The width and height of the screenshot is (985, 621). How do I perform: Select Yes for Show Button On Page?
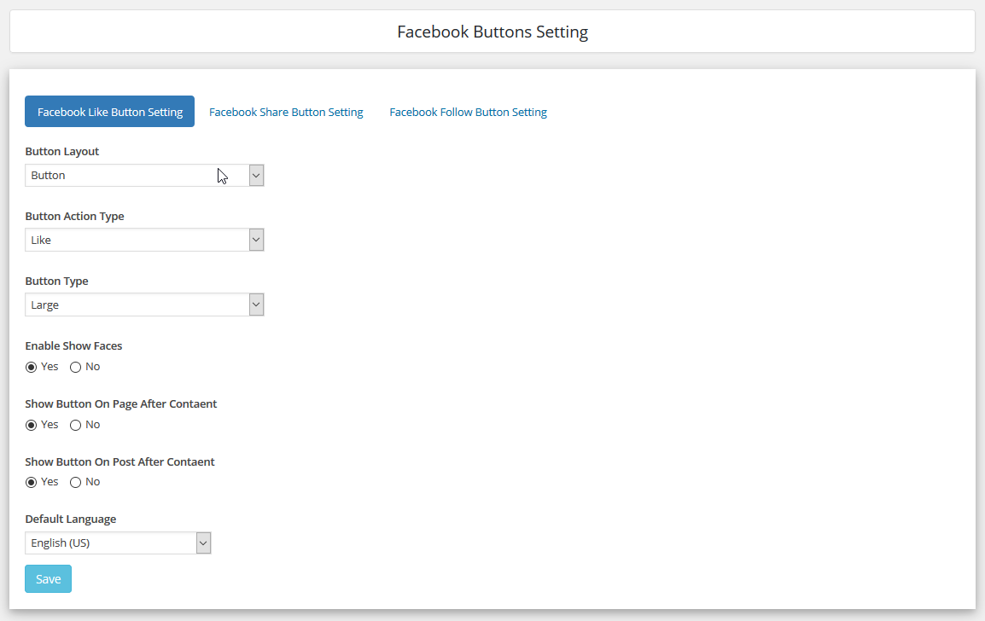click(31, 425)
